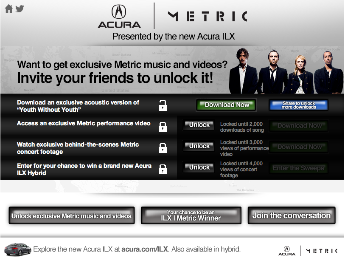The width and height of the screenshot is (345, 263).
Task: Click the Metric band photo
Action: tap(286, 71)
